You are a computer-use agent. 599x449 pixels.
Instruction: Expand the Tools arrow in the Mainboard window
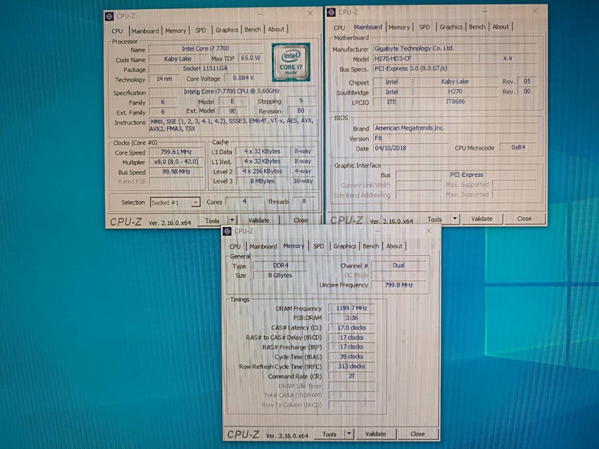coord(455,219)
